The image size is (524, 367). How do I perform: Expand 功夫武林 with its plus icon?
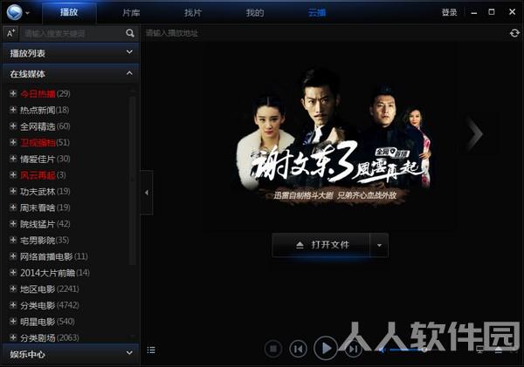(13, 191)
